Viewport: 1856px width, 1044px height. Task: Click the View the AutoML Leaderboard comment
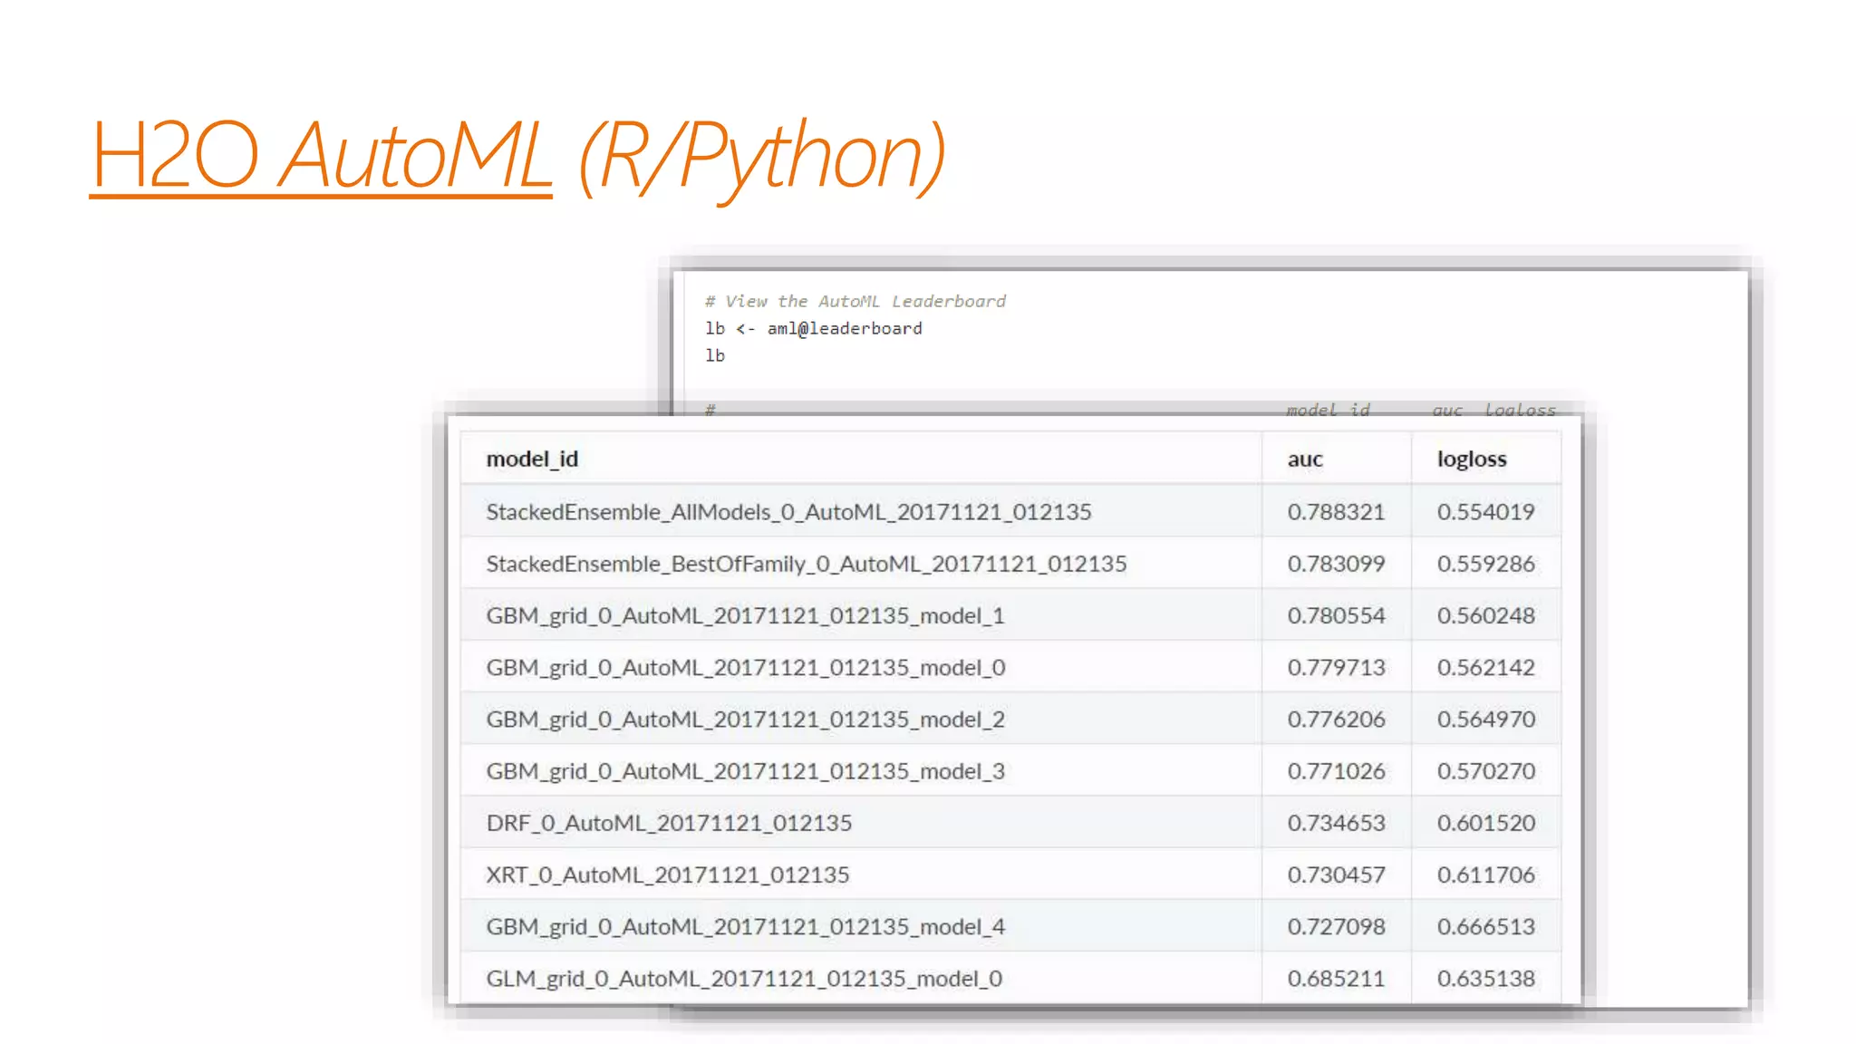tap(855, 302)
